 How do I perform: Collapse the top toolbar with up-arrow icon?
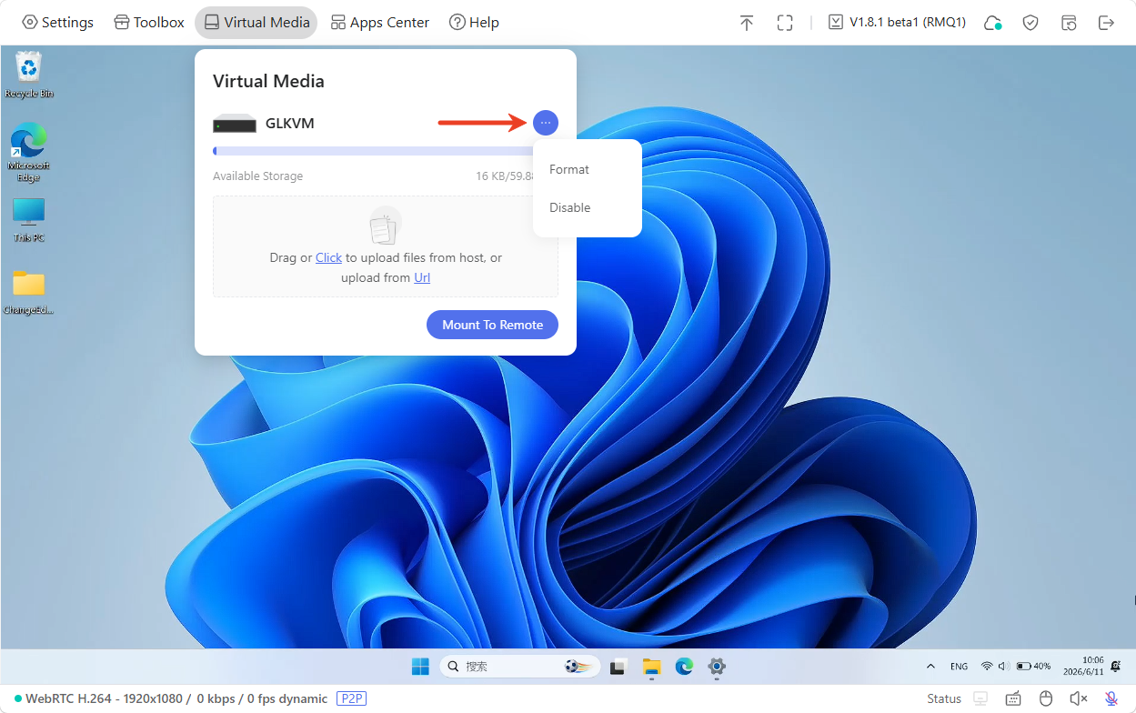click(747, 23)
